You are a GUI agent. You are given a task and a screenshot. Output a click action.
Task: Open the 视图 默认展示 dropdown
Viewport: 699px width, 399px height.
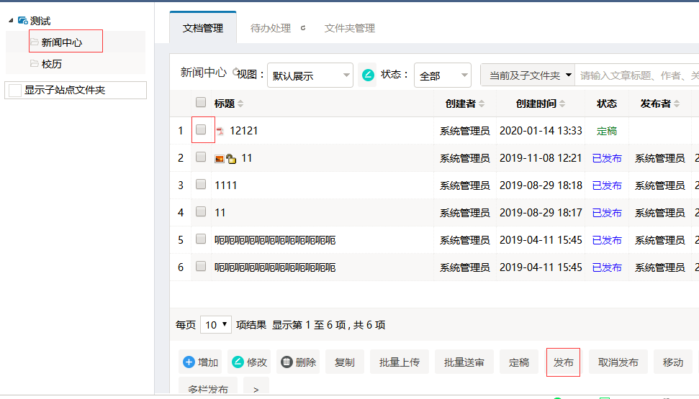tap(310, 75)
